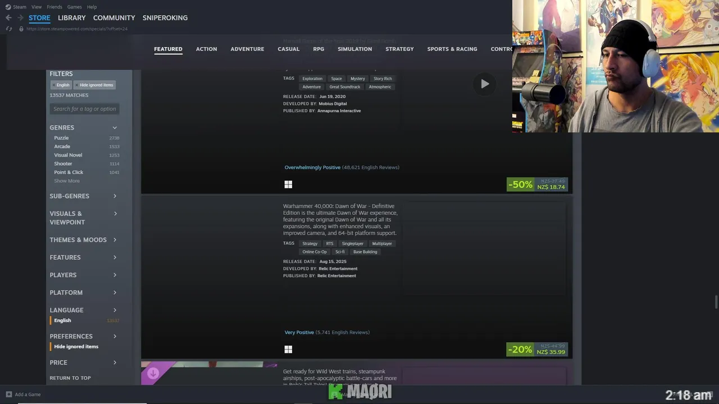Click the Online Co-Op tag
Viewport: 719px width, 404px height.
pos(315,252)
